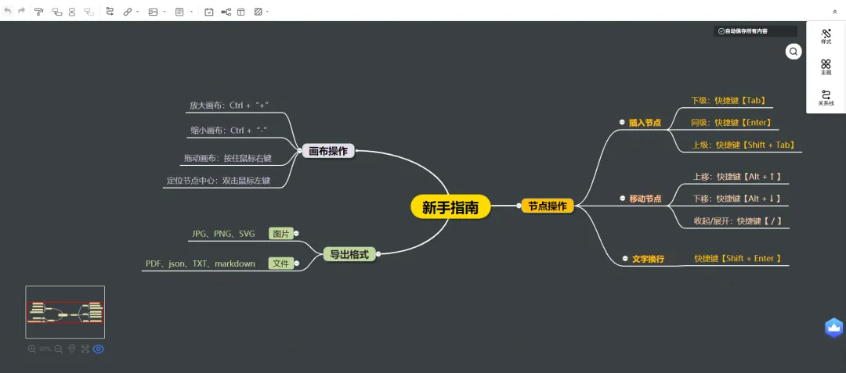The image size is (846, 373).
Task: Click the structure layout icon
Action: [226, 11]
